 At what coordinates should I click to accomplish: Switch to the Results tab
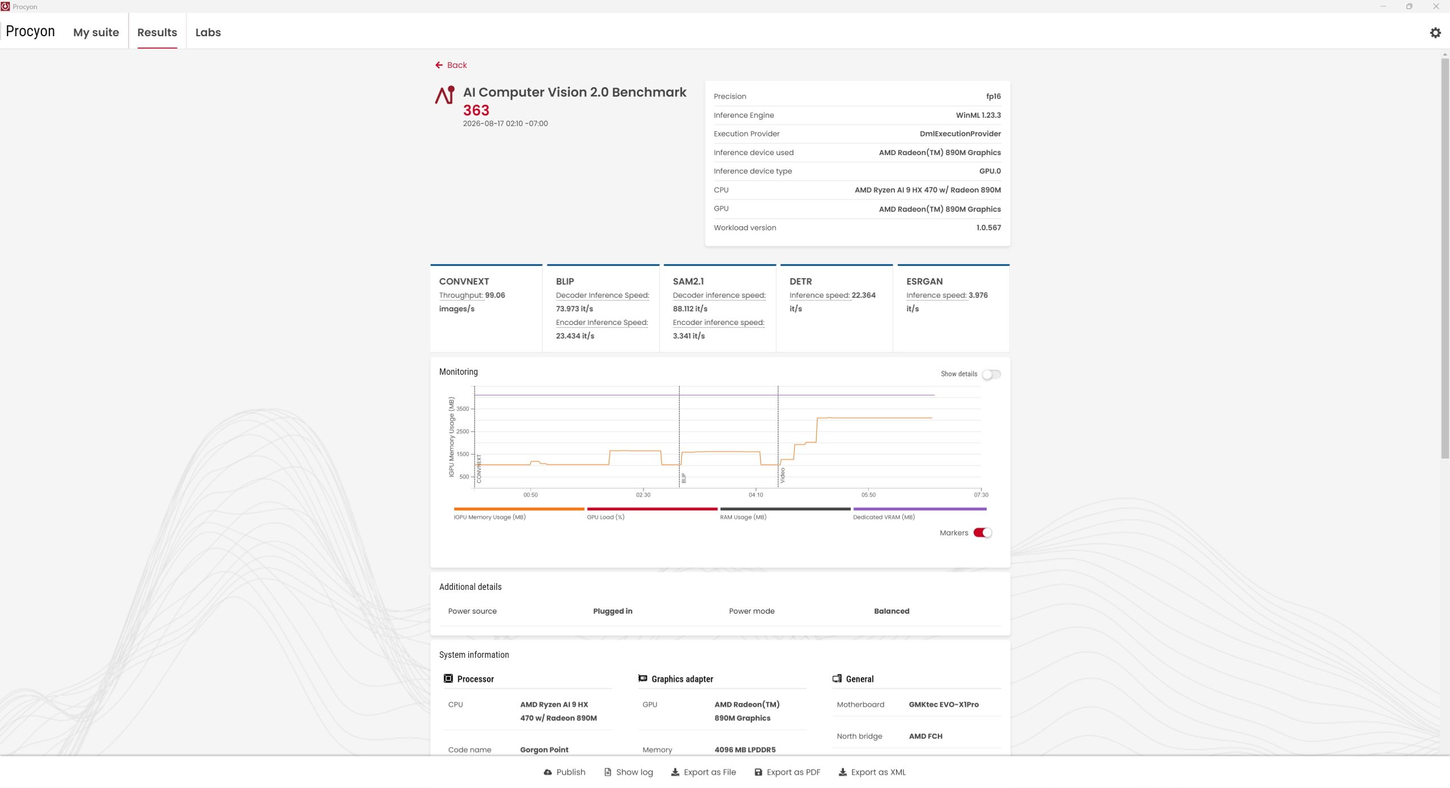(157, 32)
